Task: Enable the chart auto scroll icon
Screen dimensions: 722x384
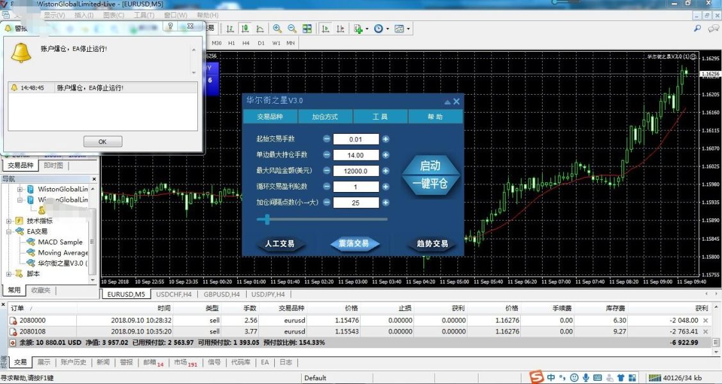Action: [x=325, y=29]
